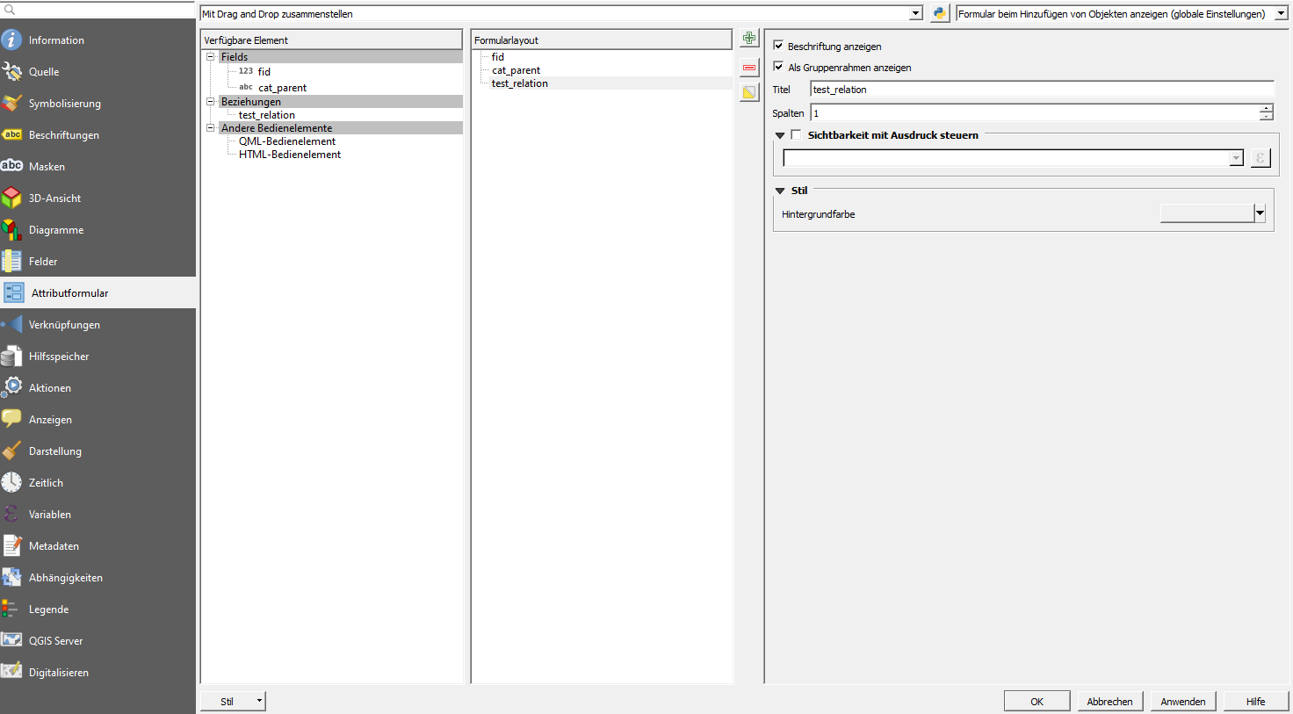Invert selection using yellow triangle icon
The width and height of the screenshot is (1293, 714).
click(x=748, y=91)
